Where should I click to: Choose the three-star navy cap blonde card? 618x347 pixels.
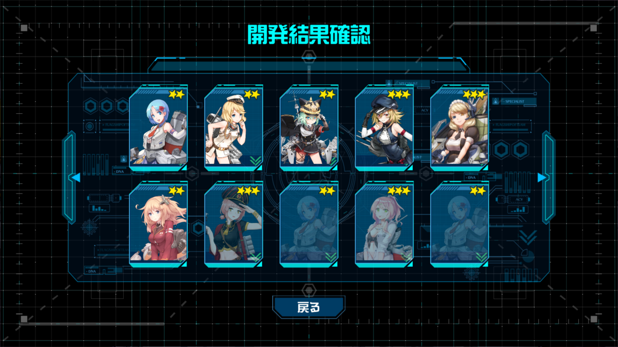384,128
